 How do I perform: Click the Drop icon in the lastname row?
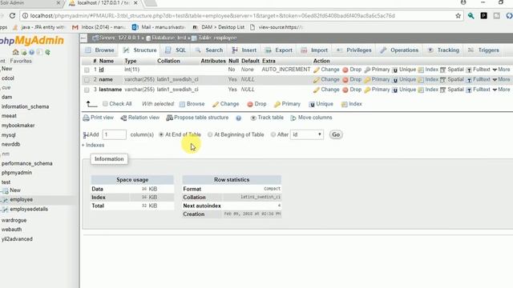point(345,90)
